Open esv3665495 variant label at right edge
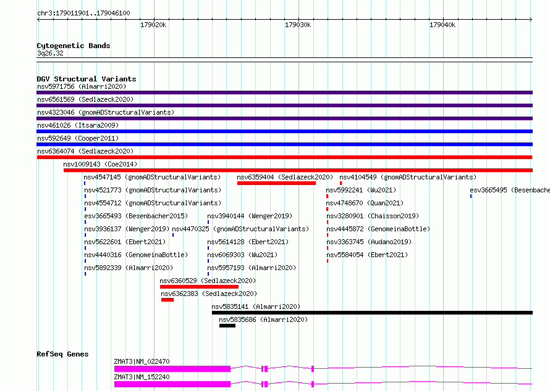The image size is (550, 391). pyautogui.click(x=510, y=190)
